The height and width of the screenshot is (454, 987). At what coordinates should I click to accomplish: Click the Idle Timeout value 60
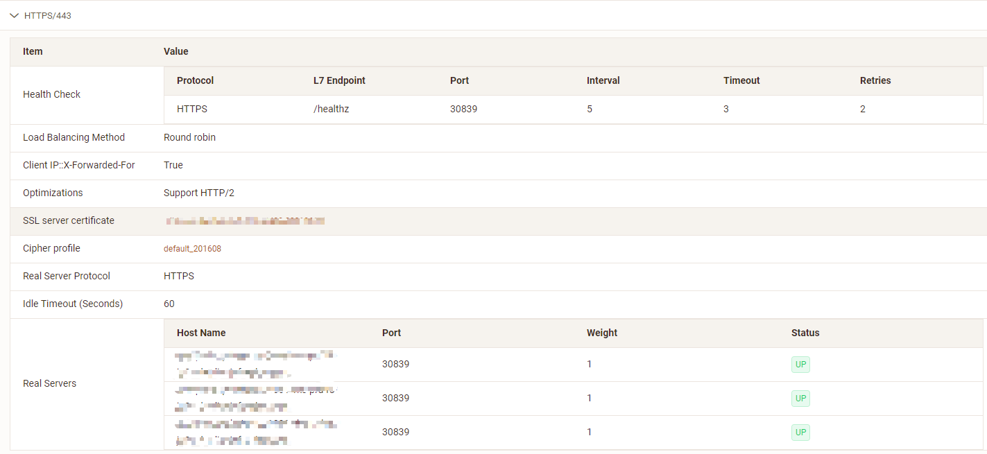[169, 304]
